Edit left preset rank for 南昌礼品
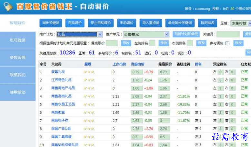 click(220, 72)
